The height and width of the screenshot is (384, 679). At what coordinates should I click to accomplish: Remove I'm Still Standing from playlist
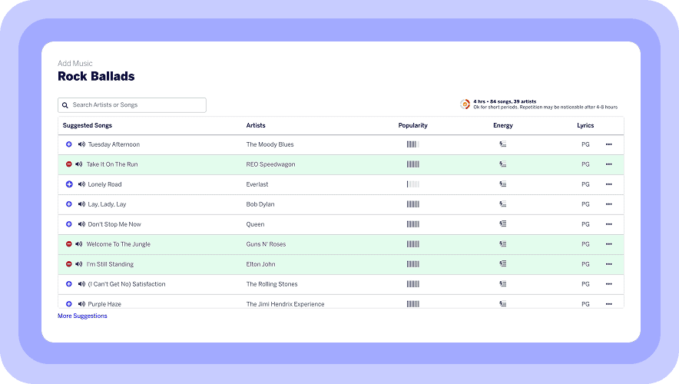point(69,263)
